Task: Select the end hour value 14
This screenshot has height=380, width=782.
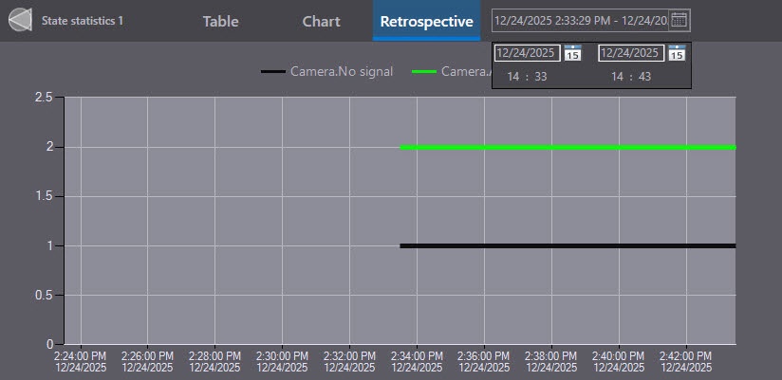Action: 618,77
